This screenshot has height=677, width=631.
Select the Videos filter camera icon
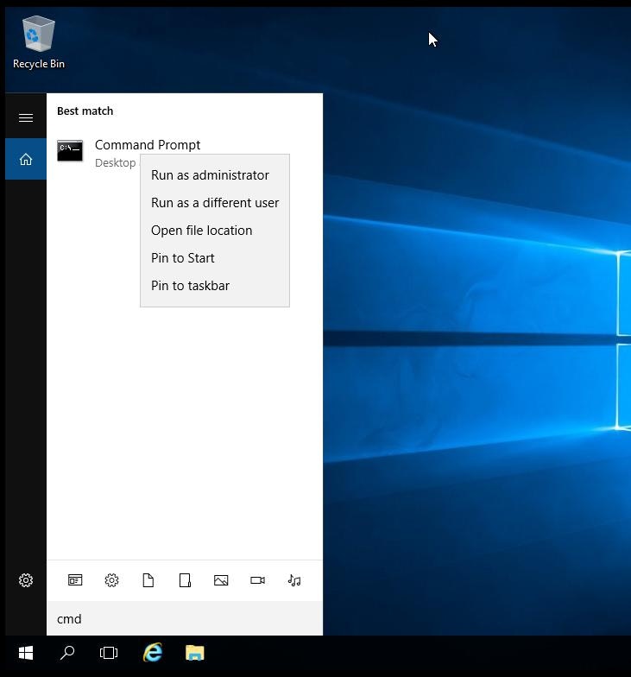point(257,580)
